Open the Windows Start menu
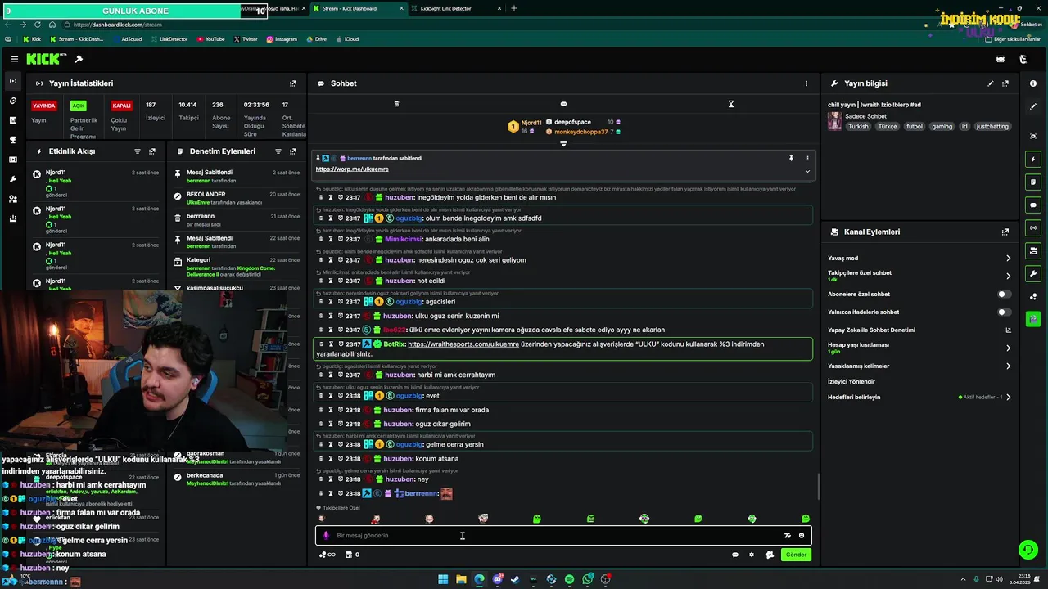The image size is (1048, 589). pyautogui.click(x=443, y=580)
